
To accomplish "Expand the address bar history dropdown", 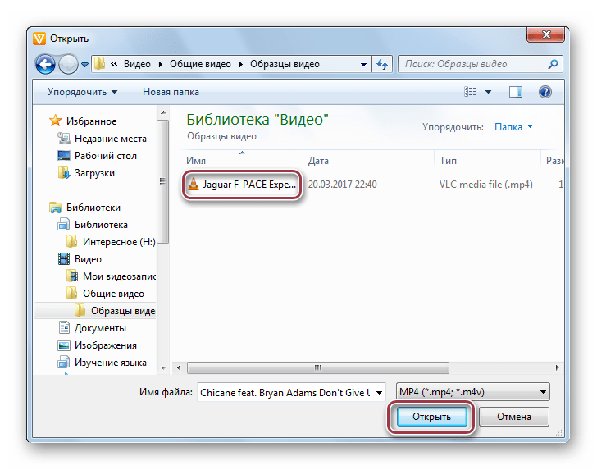I will click(x=363, y=64).
